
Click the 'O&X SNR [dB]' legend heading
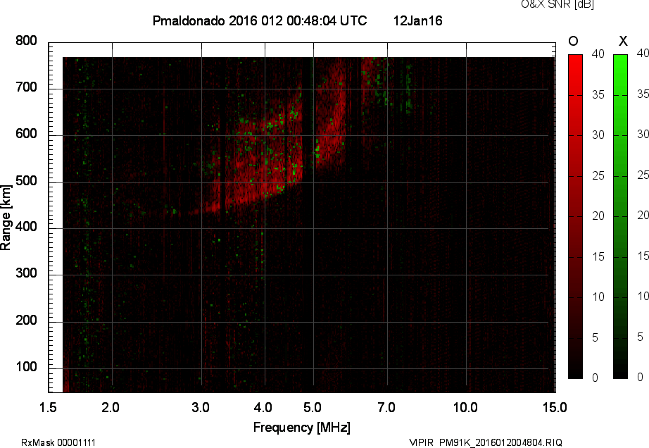pyautogui.click(x=557, y=4)
